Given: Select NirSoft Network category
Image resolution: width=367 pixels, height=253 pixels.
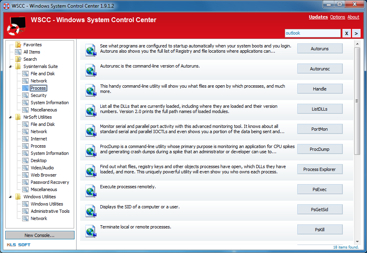Looking at the screenshot, I should click(39, 132).
